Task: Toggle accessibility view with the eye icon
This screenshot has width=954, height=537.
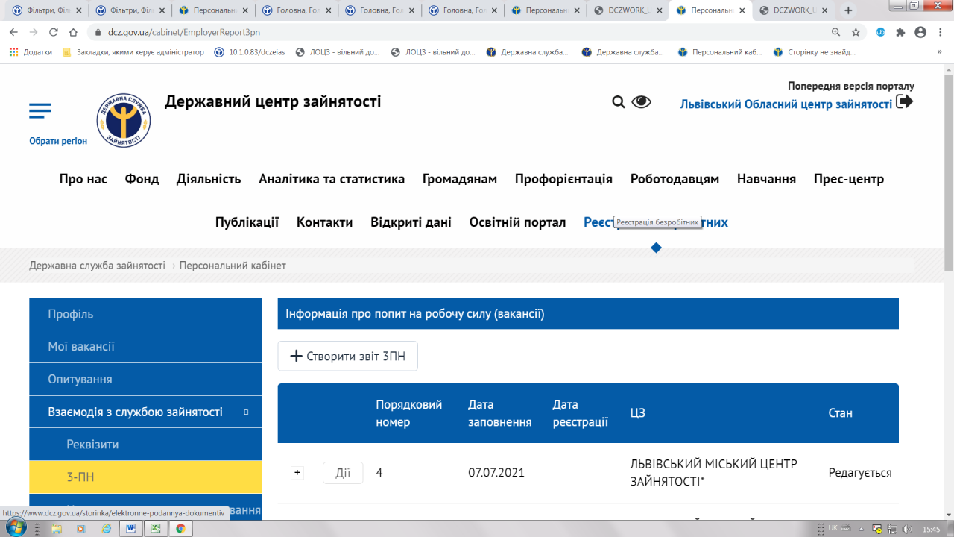Action: coord(641,102)
